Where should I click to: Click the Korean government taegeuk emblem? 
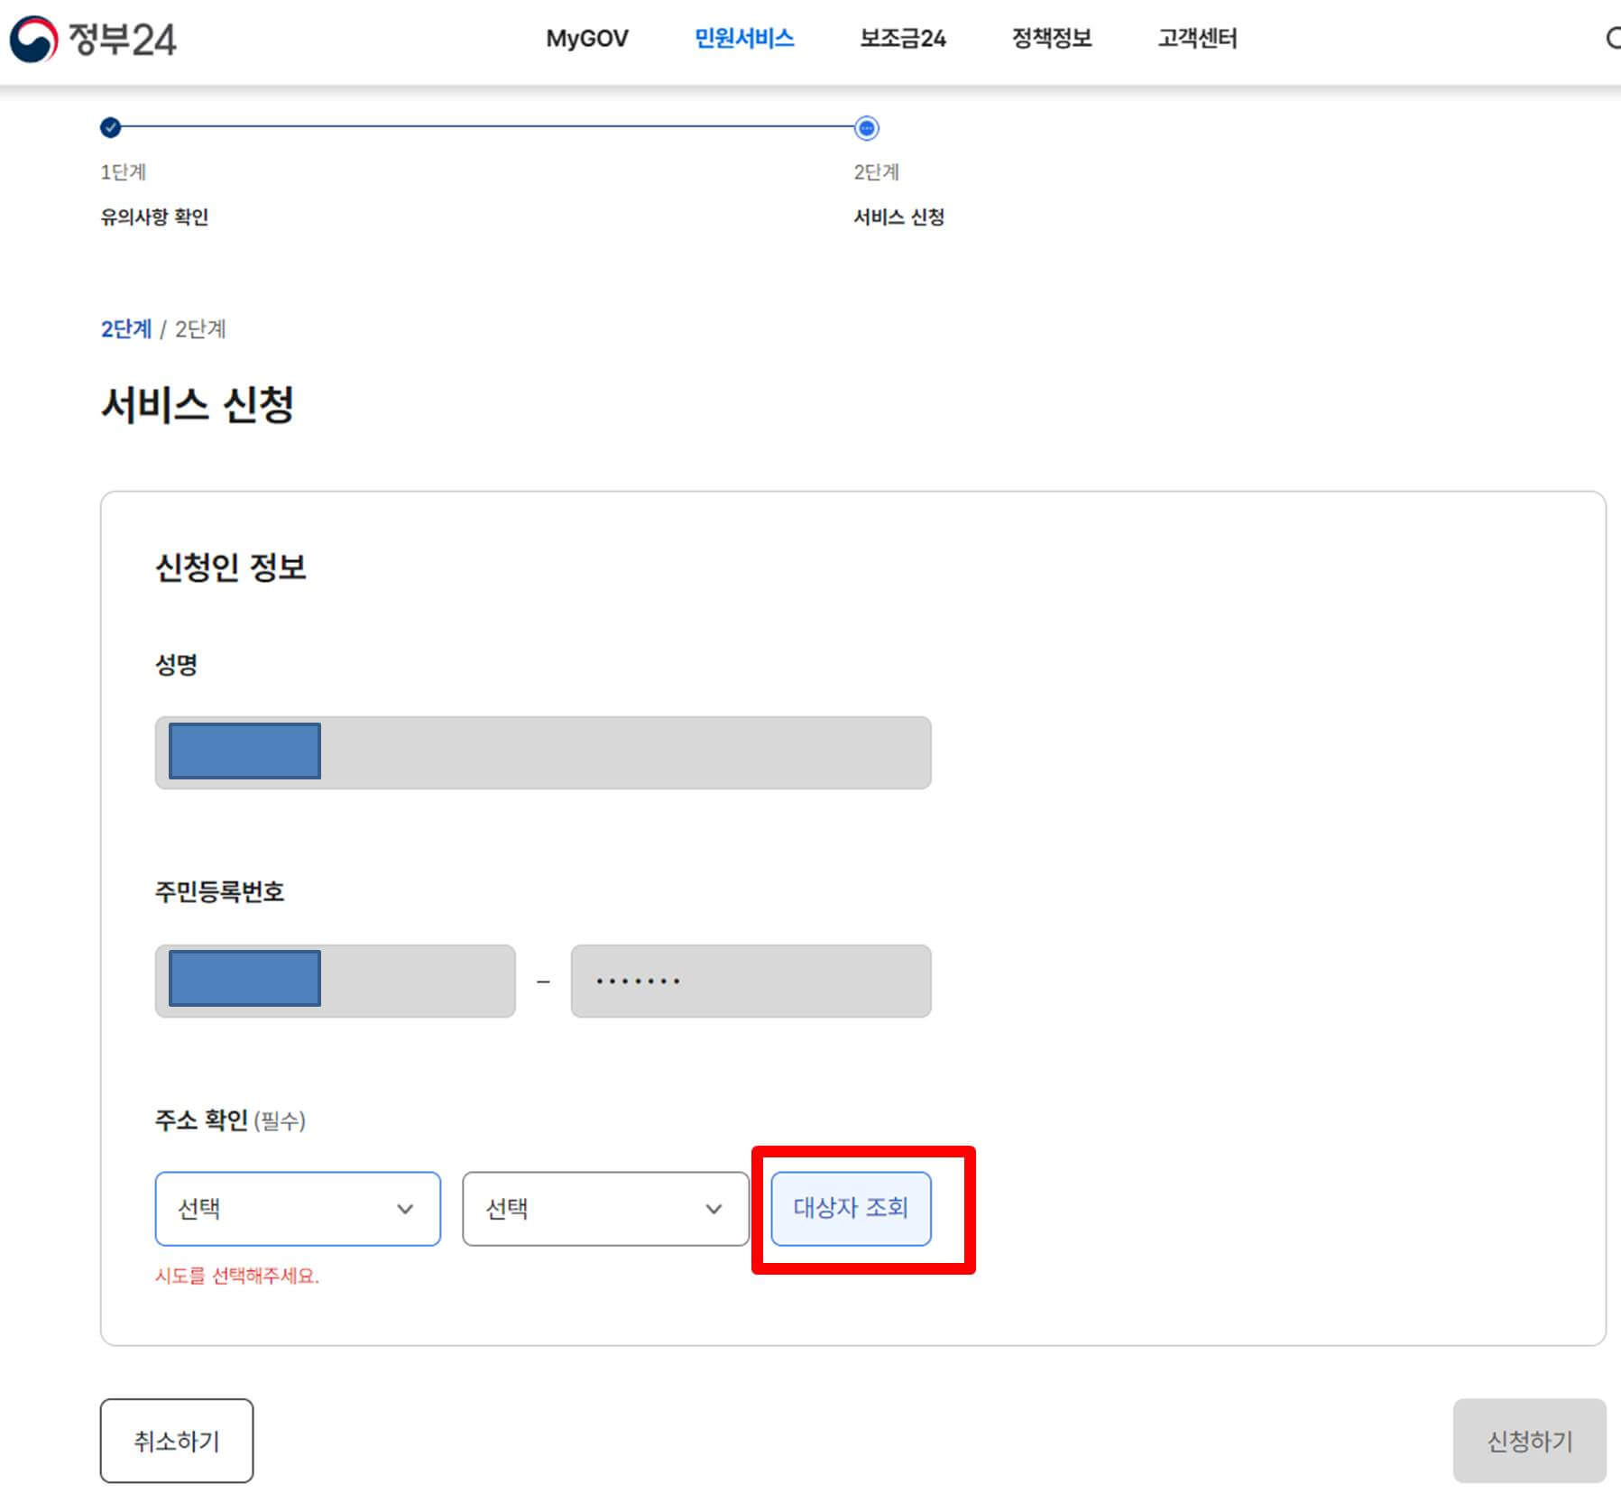tap(32, 41)
